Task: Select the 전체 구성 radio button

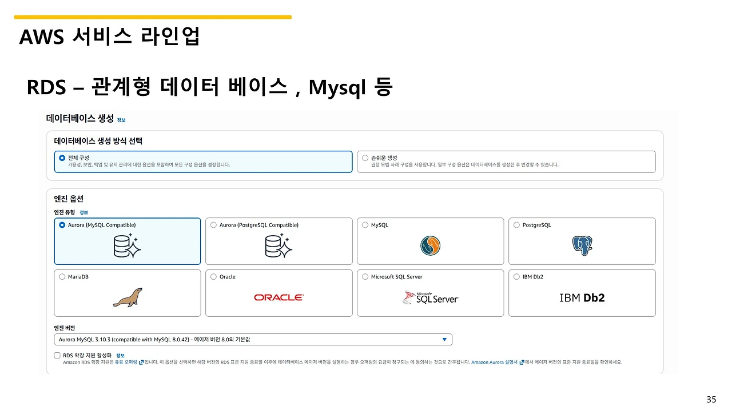Action: [x=62, y=158]
